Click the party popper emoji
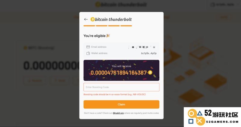The width and height of the screenshot is (241, 127). 108,35
